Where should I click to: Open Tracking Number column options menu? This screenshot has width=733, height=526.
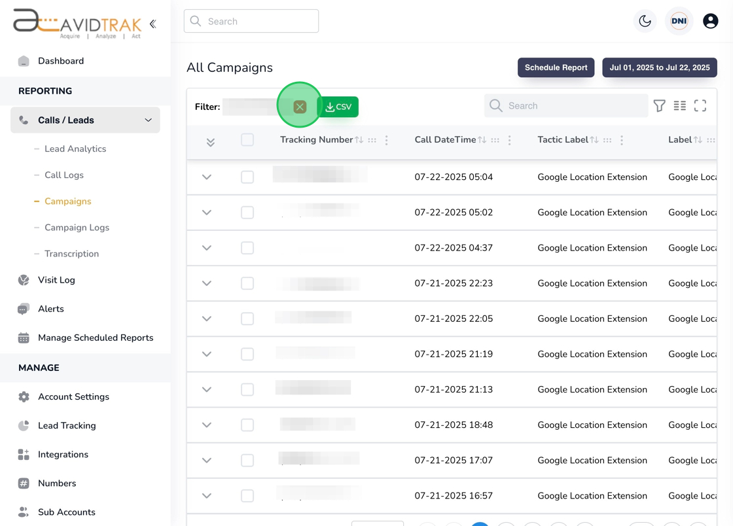coord(387,140)
